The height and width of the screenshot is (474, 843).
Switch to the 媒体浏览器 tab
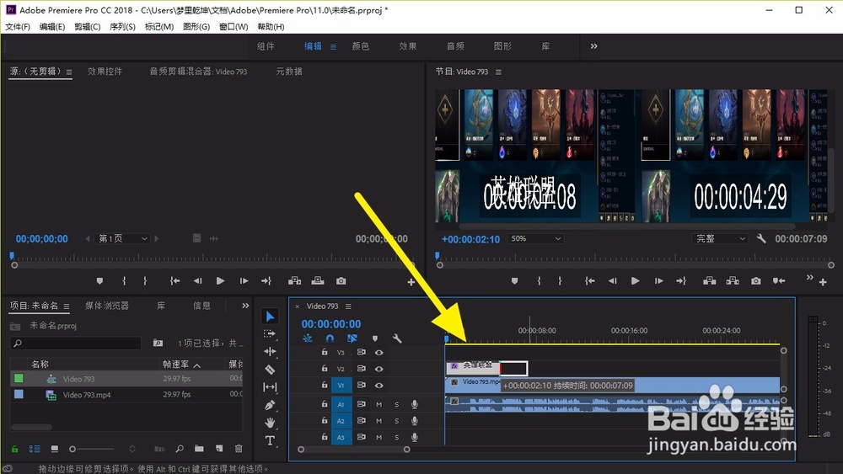click(x=107, y=306)
